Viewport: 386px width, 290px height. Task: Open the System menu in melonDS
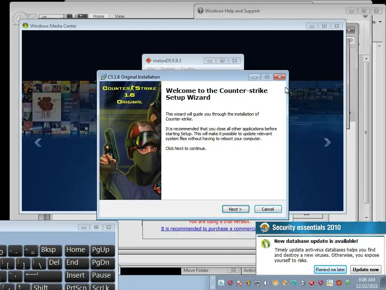coord(167,69)
